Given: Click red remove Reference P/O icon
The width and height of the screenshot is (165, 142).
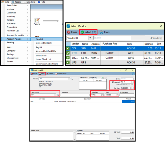Looking at the screenshot, I should 105,78.
